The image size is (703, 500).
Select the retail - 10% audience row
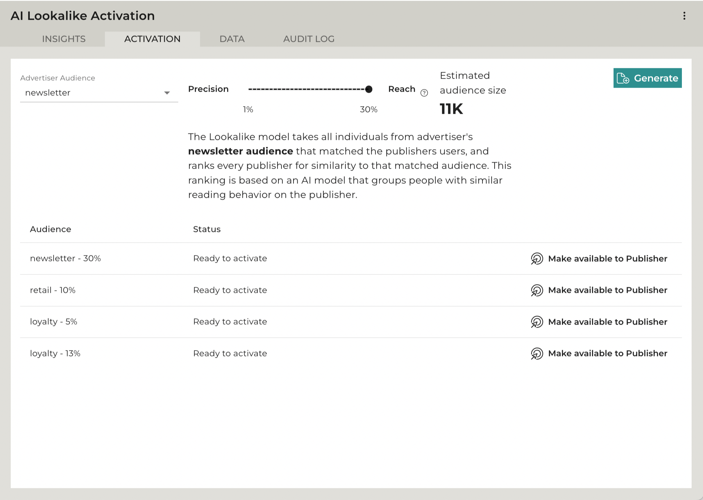tap(351, 290)
